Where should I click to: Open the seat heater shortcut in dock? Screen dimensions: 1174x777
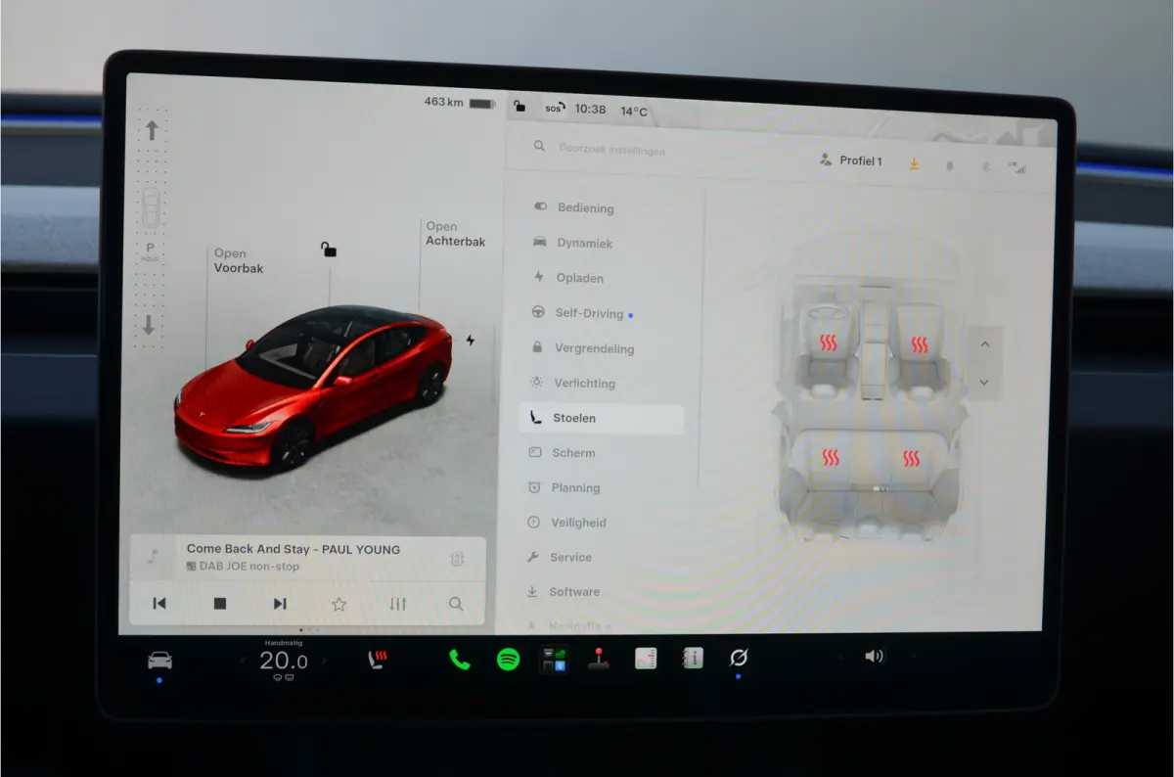coord(375,660)
